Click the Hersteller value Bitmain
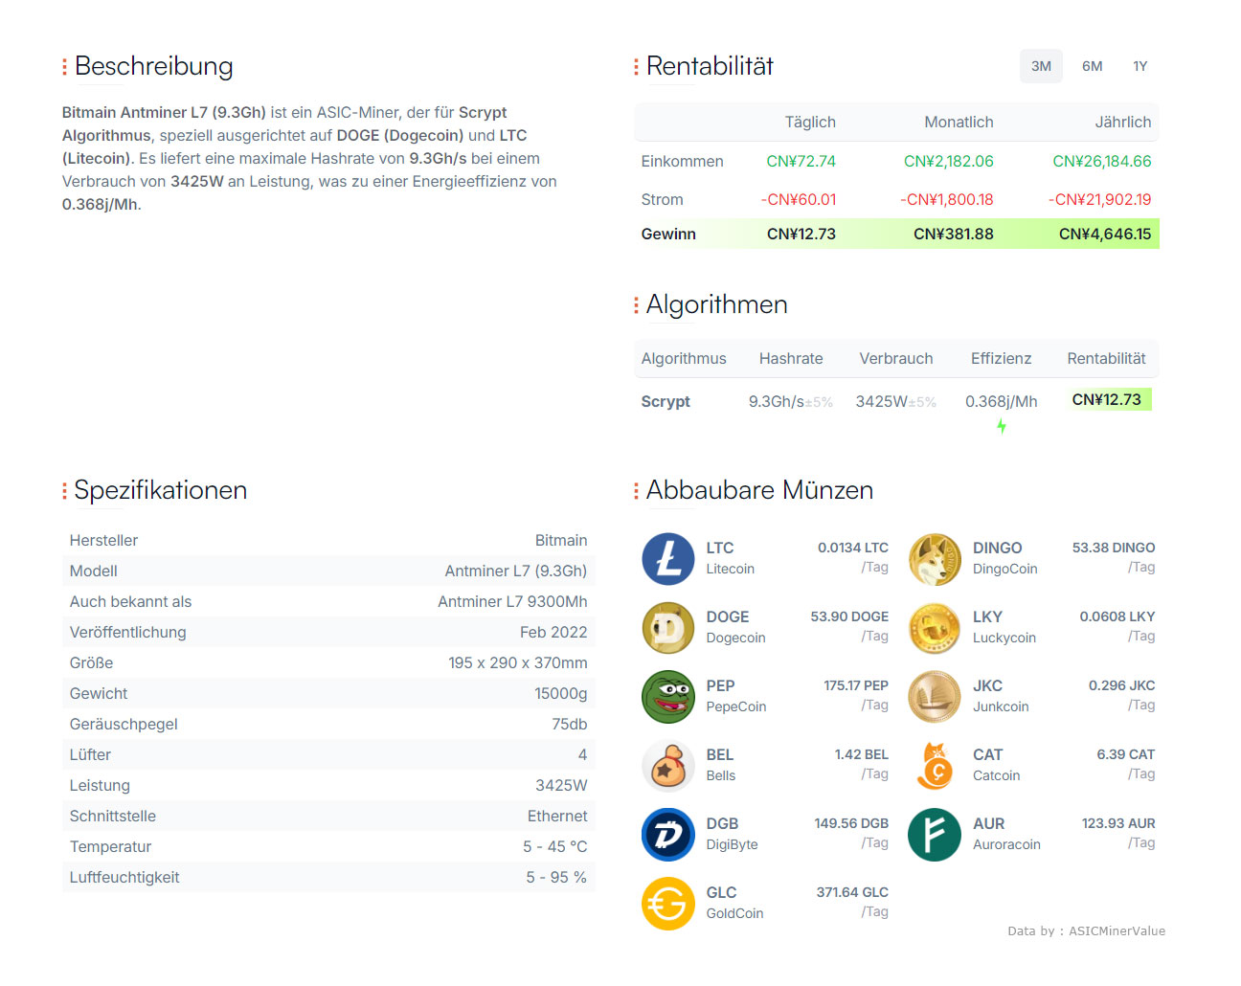The image size is (1241, 986). click(561, 540)
